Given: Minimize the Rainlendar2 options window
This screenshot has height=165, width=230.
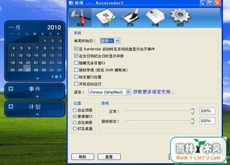Looking at the screenshot, I should 203,3.
